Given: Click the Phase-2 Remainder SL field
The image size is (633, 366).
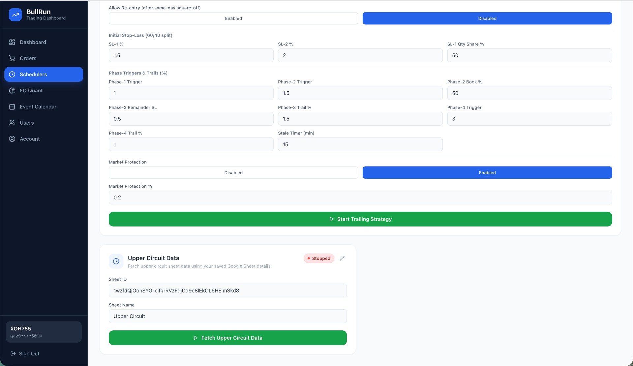Looking at the screenshot, I should (x=191, y=119).
